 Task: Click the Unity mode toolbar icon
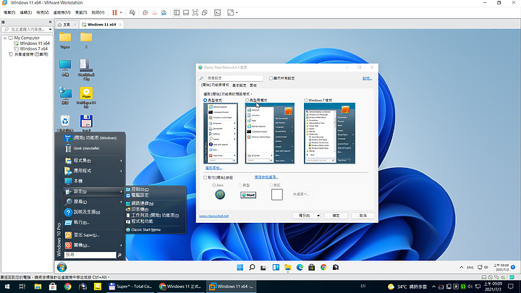205,12
